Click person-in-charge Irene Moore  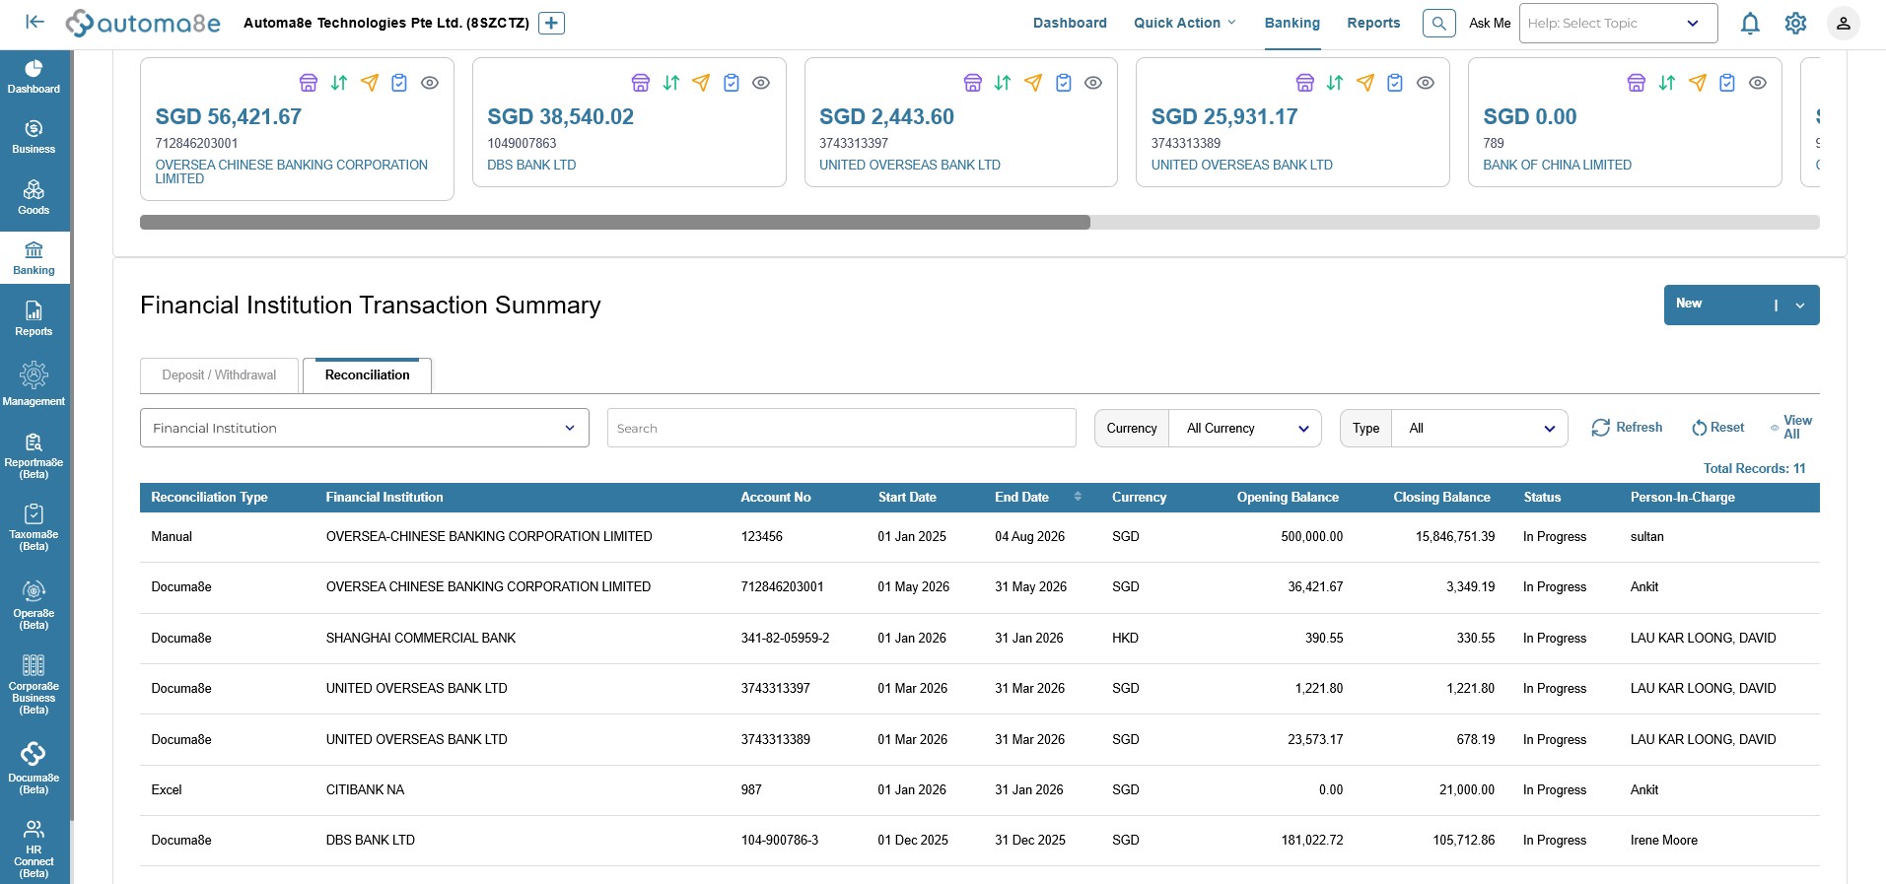click(x=1664, y=841)
